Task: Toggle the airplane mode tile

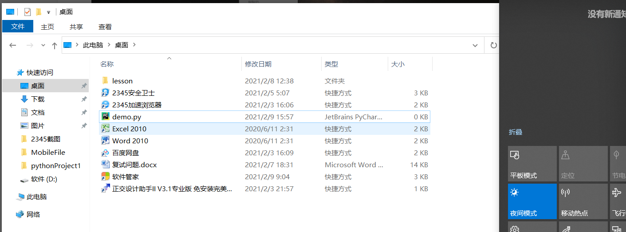Action: pos(618,201)
